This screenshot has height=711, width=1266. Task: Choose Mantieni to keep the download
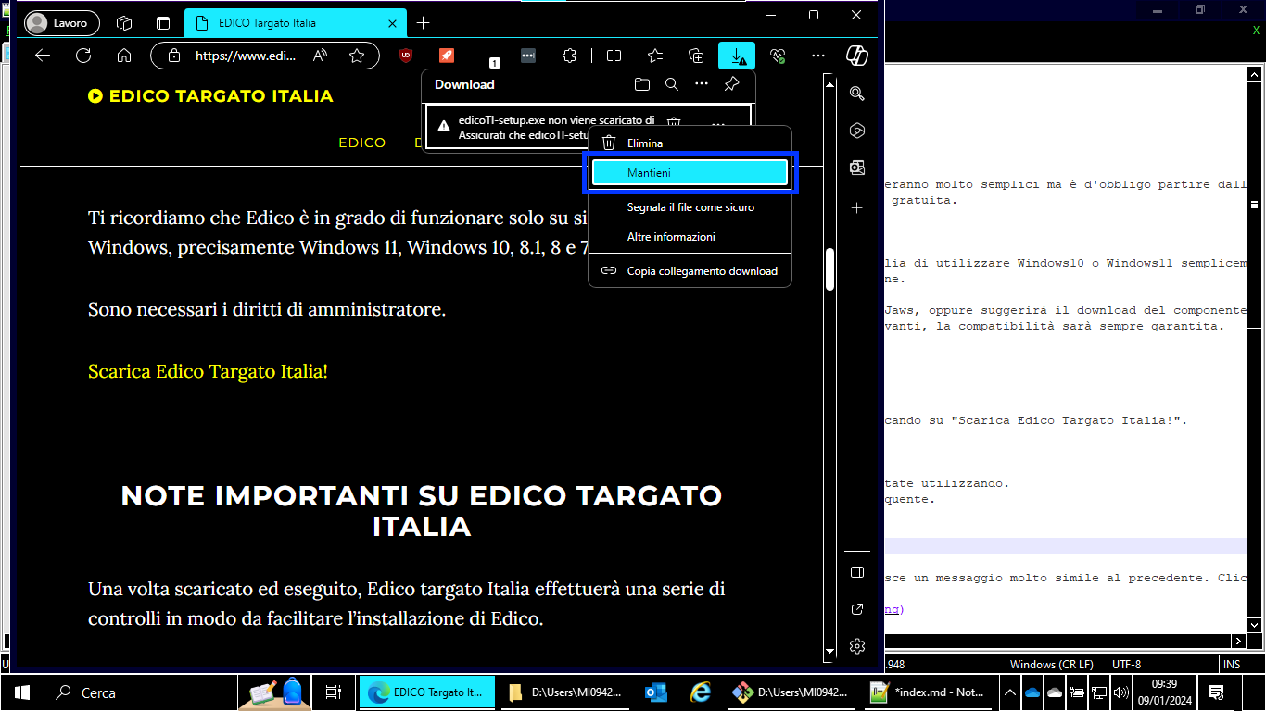pos(690,173)
